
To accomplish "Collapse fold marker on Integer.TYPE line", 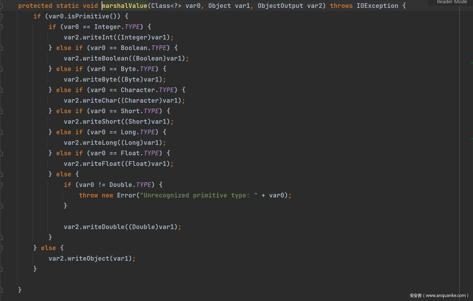I will [x=1, y=27].
